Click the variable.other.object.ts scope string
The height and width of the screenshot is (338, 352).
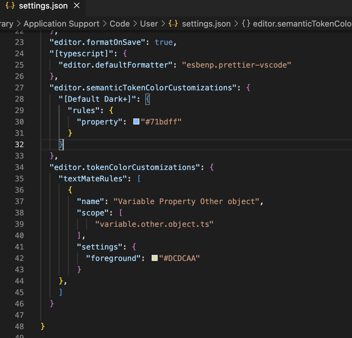click(x=154, y=224)
